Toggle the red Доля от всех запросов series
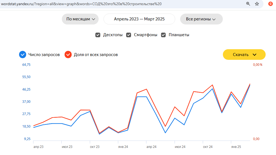Image resolution: width=276 pixels, height=155 pixels. (x=68, y=55)
